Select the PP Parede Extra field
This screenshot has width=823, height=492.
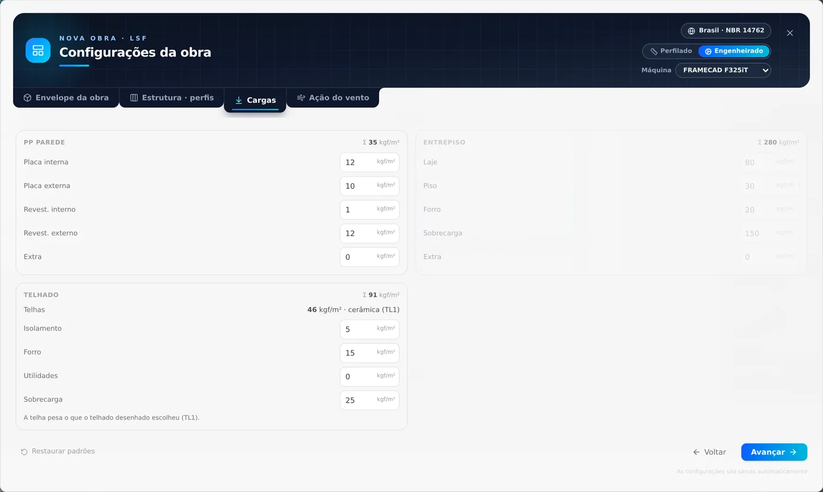click(x=370, y=257)
